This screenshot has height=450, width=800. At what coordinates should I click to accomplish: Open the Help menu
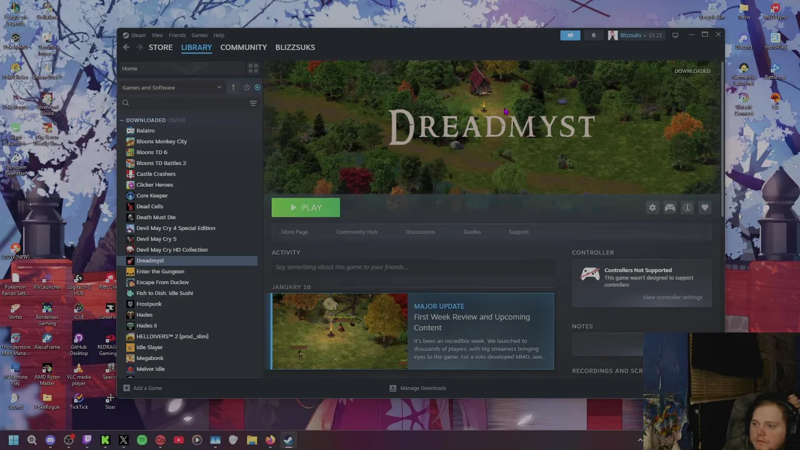(219, 35)
